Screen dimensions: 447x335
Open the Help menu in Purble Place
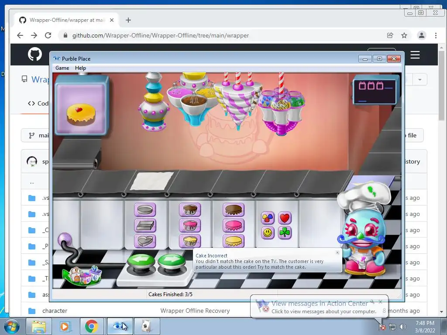(80, 68)
